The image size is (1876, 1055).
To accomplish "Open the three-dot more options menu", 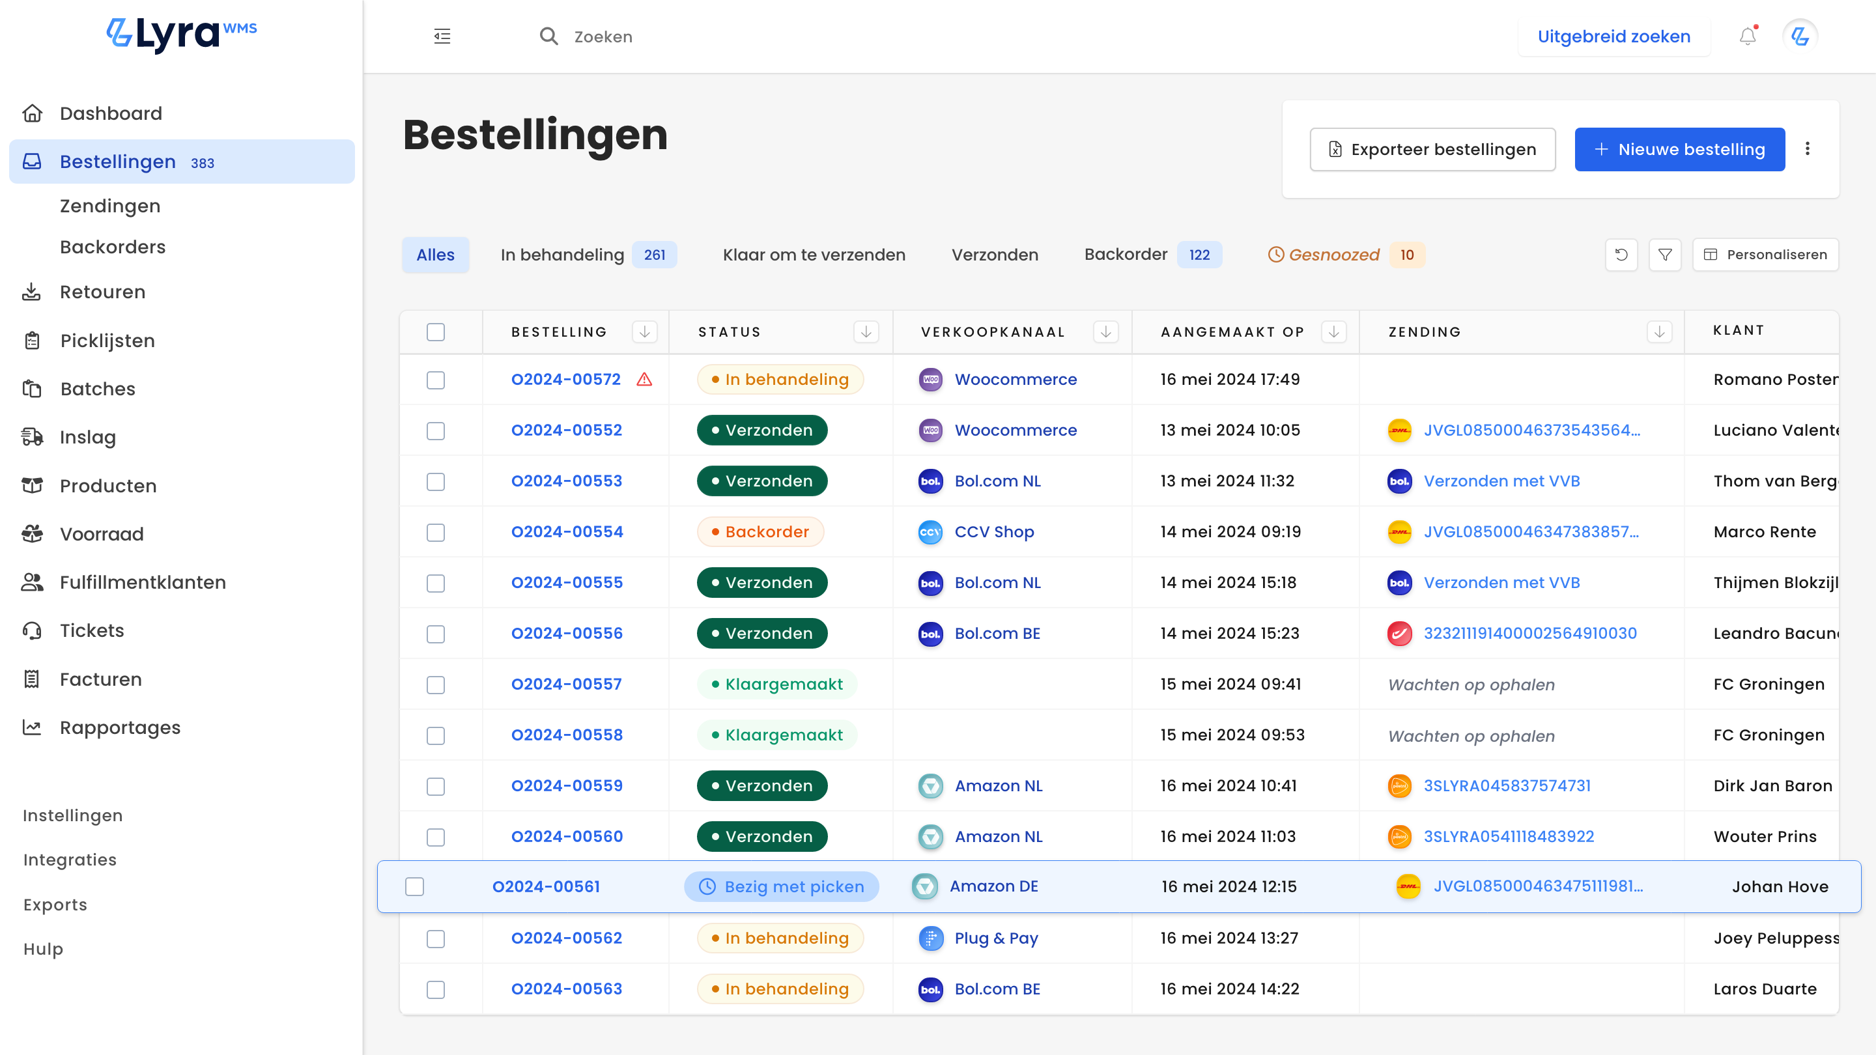I will pyautogui.click(x=1808, y=149).
